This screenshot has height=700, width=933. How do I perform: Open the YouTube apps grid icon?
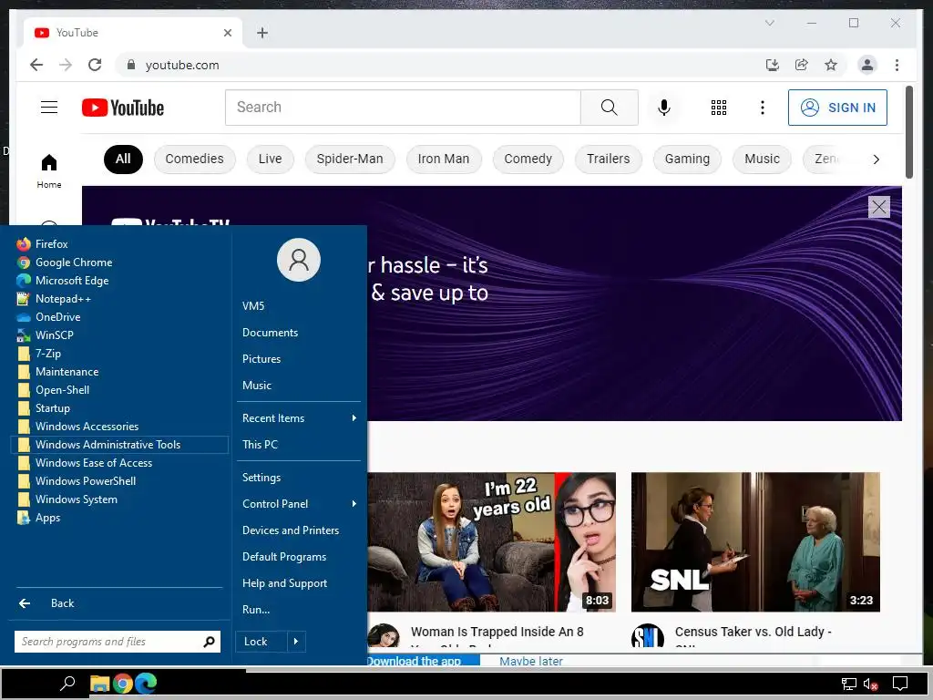point(719,108)
